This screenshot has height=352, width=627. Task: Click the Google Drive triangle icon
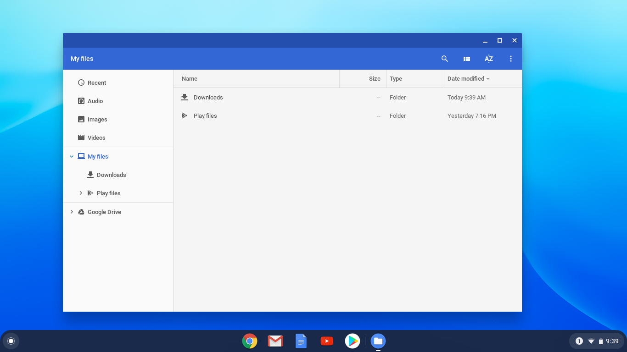coord(81,212)
